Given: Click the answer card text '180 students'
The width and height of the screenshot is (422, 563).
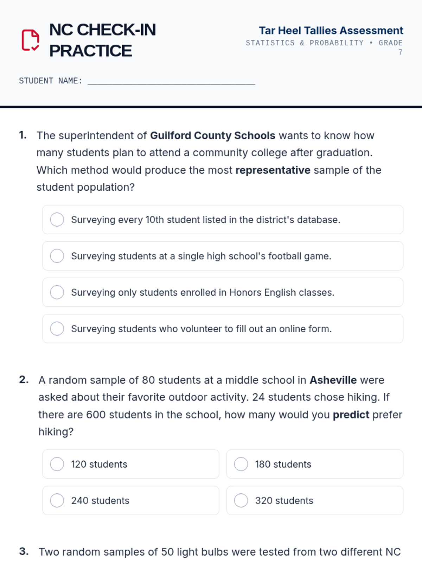Looking at the screenshot, I should point(283,464).
